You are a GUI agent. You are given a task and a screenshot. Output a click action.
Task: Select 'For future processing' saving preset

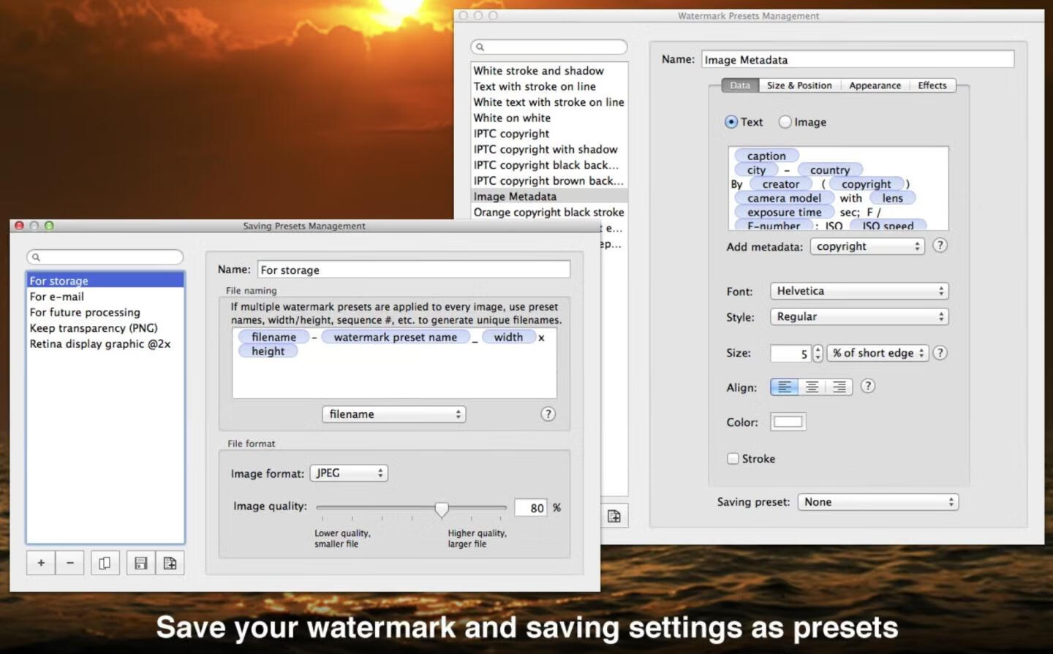click(x=105, y=312)
